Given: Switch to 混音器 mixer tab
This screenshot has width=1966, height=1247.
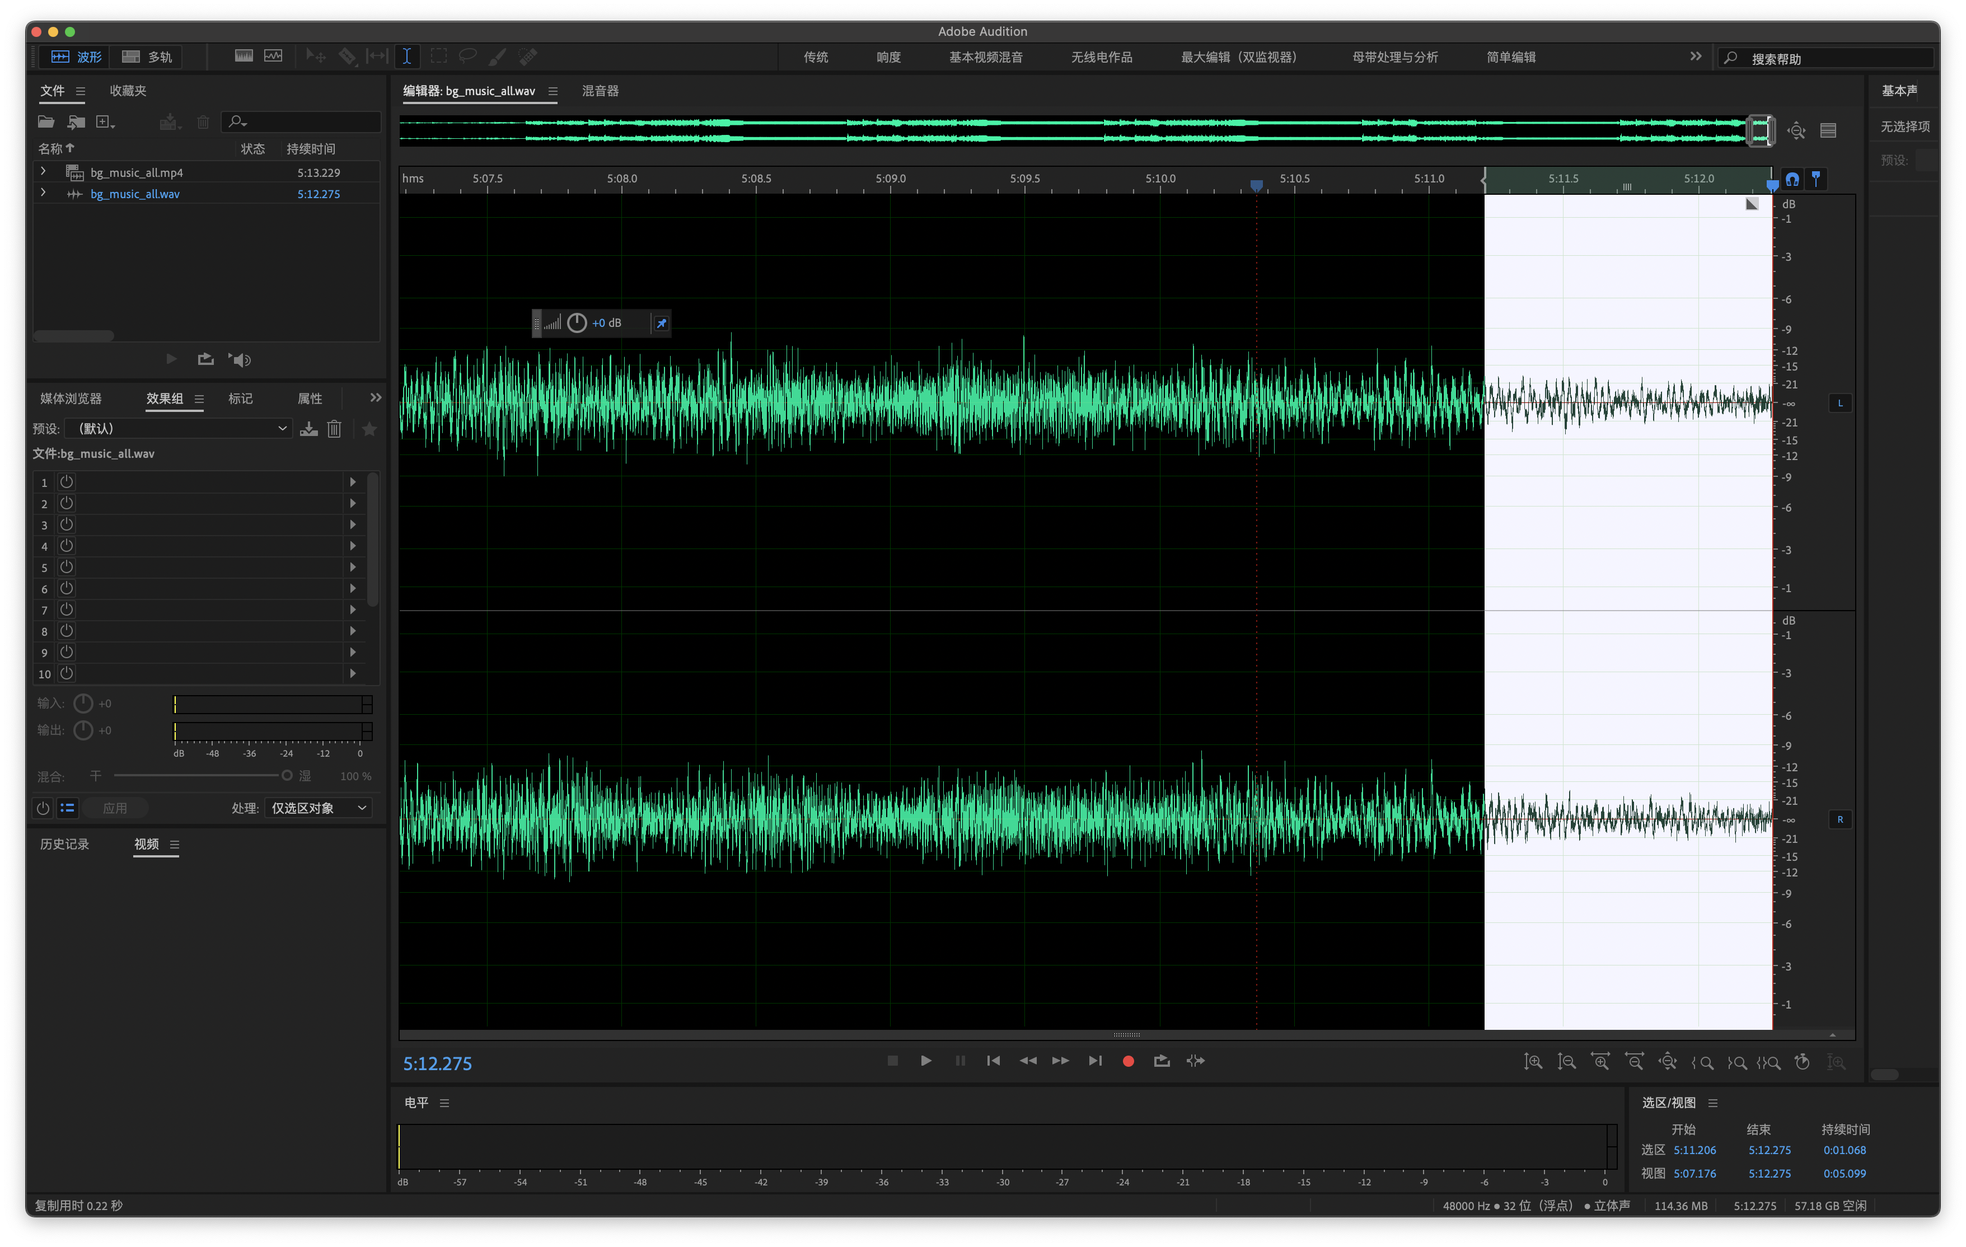Looking at the screenshot, I should click(x=600, y=91).
